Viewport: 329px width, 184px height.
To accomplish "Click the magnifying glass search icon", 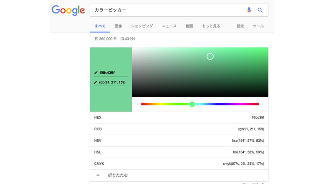I will tap(260, 10).
